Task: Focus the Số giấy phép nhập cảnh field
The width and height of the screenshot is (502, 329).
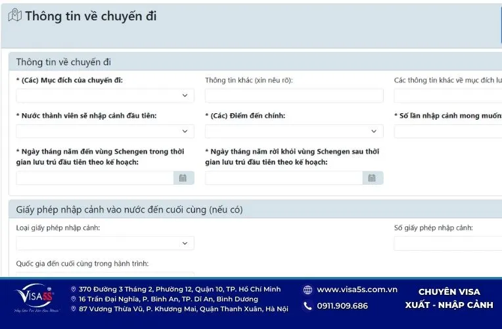Action: point(448,243)
